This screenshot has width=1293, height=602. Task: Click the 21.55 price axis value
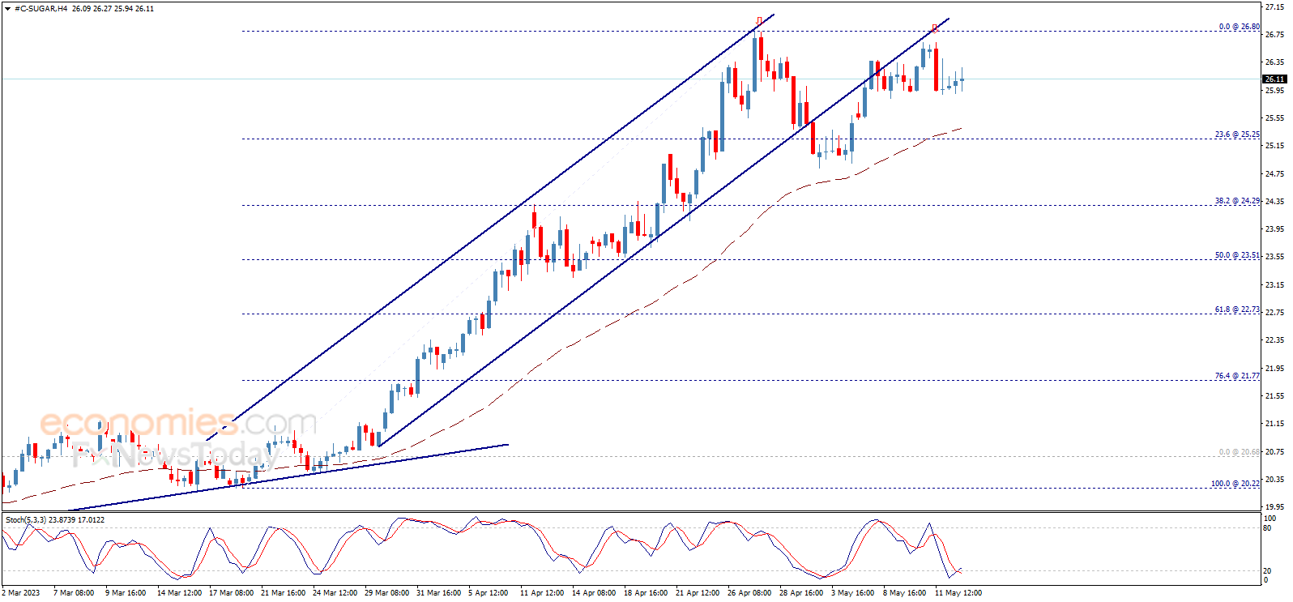pyautogui.click(x=1274, y=396)
